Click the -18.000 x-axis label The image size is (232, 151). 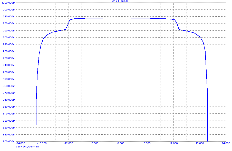(x=42, y=143)
